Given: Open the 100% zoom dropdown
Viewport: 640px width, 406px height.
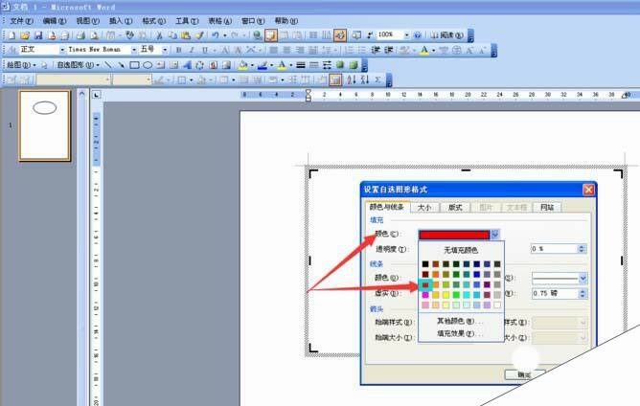Looking at the screenshot, I should [x=406, y=35].
